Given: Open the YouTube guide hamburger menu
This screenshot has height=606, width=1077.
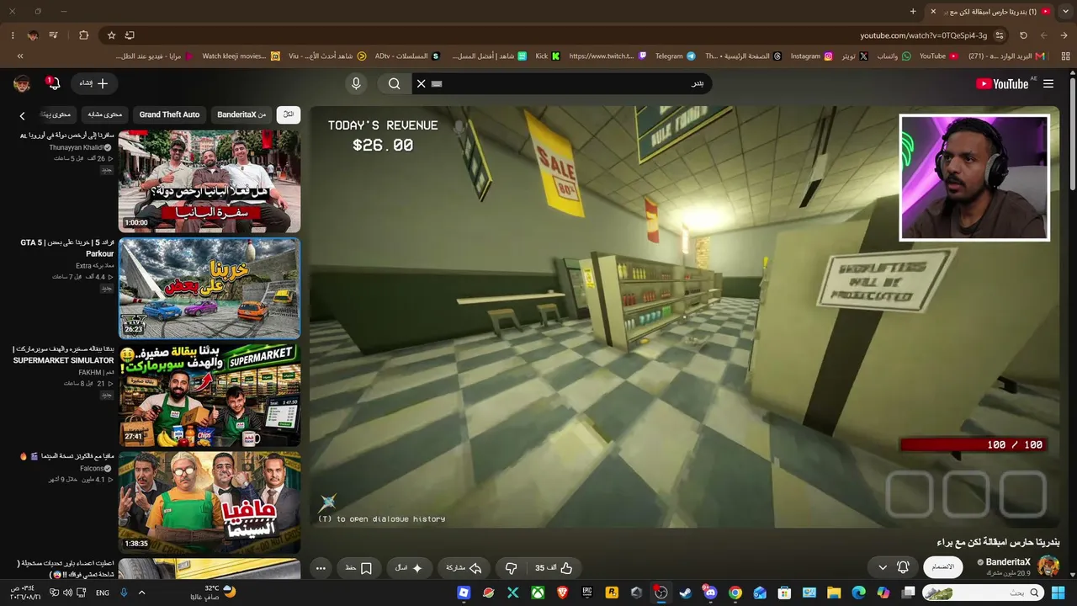Looking at the screenshot, I should [1048, 83].
